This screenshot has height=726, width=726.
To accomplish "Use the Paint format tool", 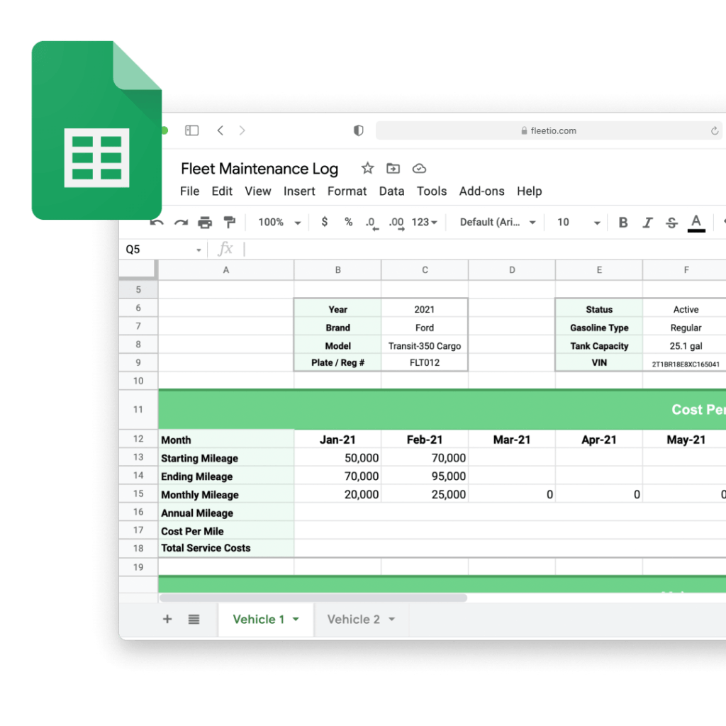I will coord(230,222).
